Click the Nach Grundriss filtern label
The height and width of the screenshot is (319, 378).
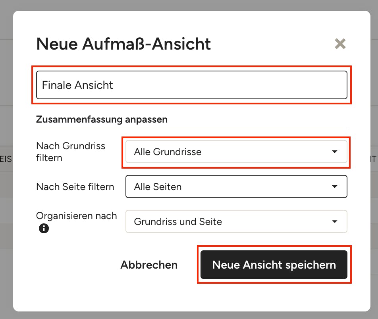(71, 152)
